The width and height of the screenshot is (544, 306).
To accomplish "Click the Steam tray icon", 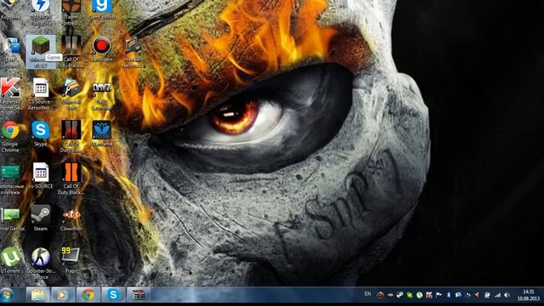I will (x=399, y=295).
